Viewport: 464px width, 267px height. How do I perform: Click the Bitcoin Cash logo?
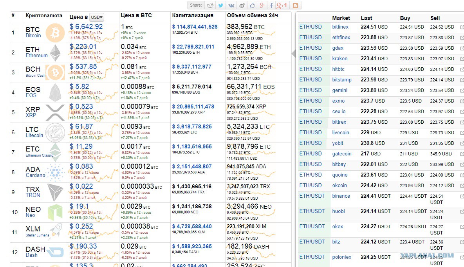click(55, 72)
